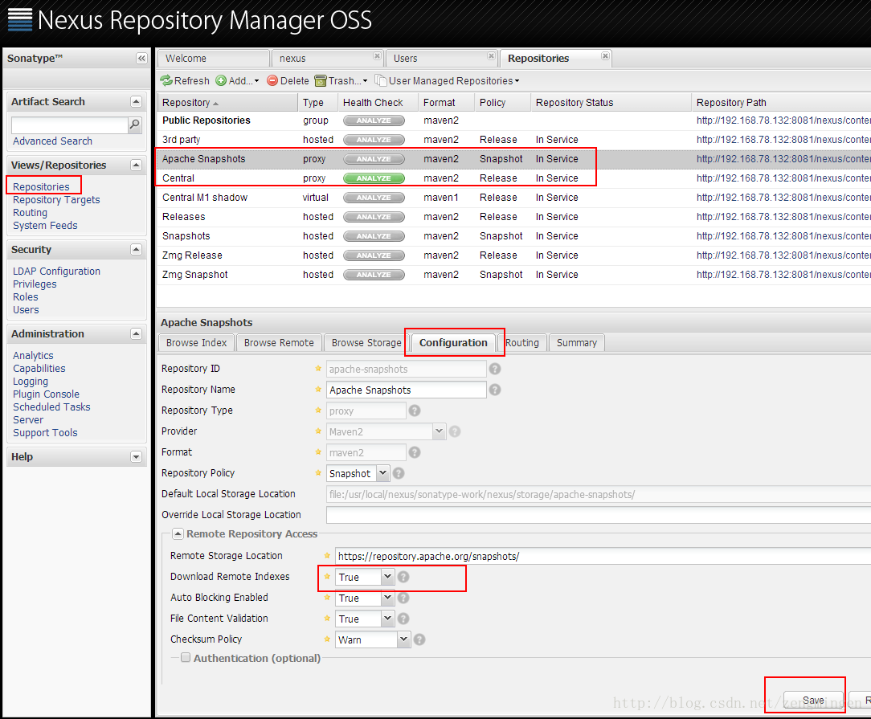Click the Repository Name input field
This screenshot has width=871, height=719.
(x=407, y=390)
